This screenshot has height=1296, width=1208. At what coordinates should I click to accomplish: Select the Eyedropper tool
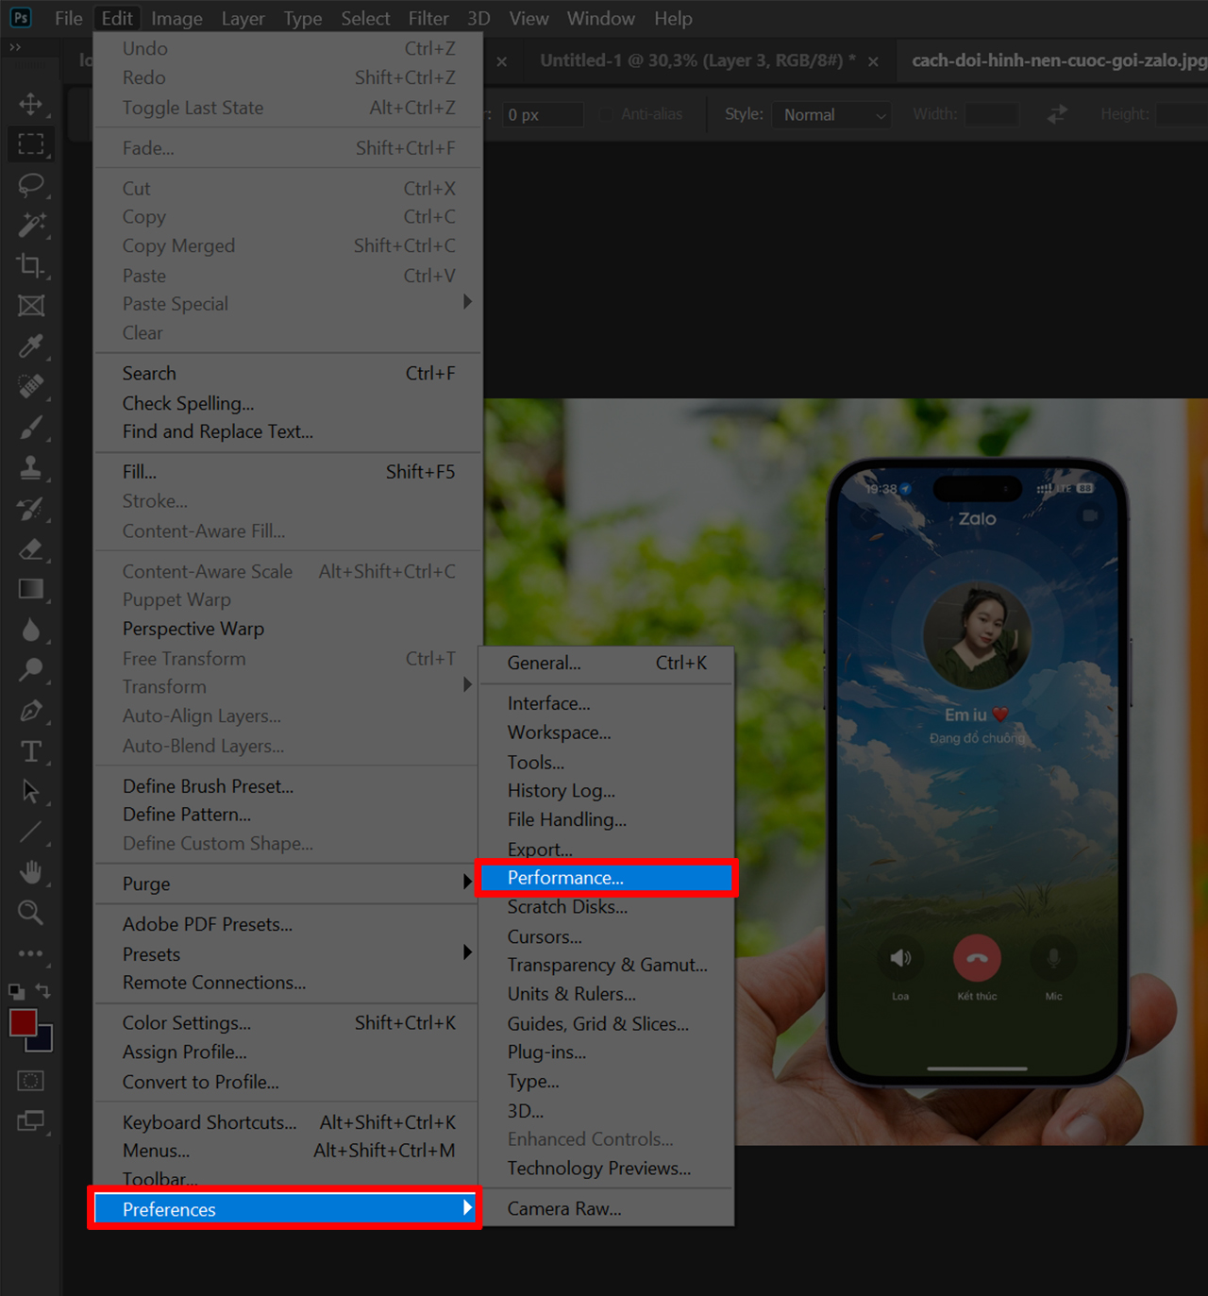click(31, 346)
